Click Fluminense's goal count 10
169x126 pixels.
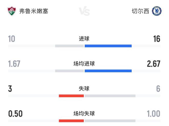pos(12,39)
